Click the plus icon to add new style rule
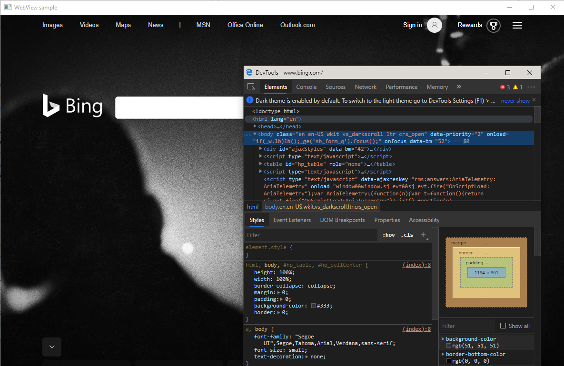This screenshot has width=564, height=366. pos(423,234)
